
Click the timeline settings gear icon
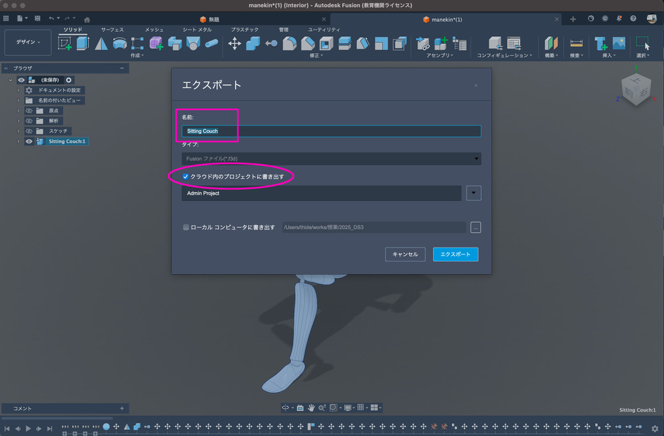(x=655, y=428)
